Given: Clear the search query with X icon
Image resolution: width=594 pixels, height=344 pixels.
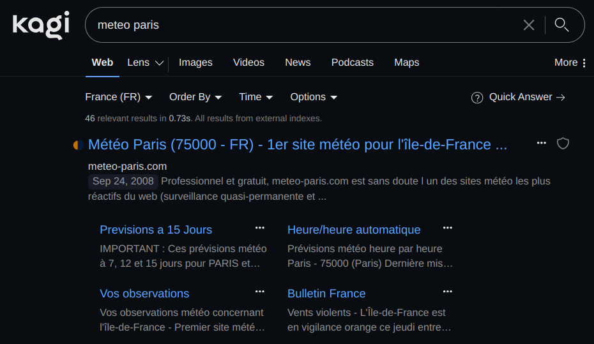Looking at the screenshot, I should [529, 25].
